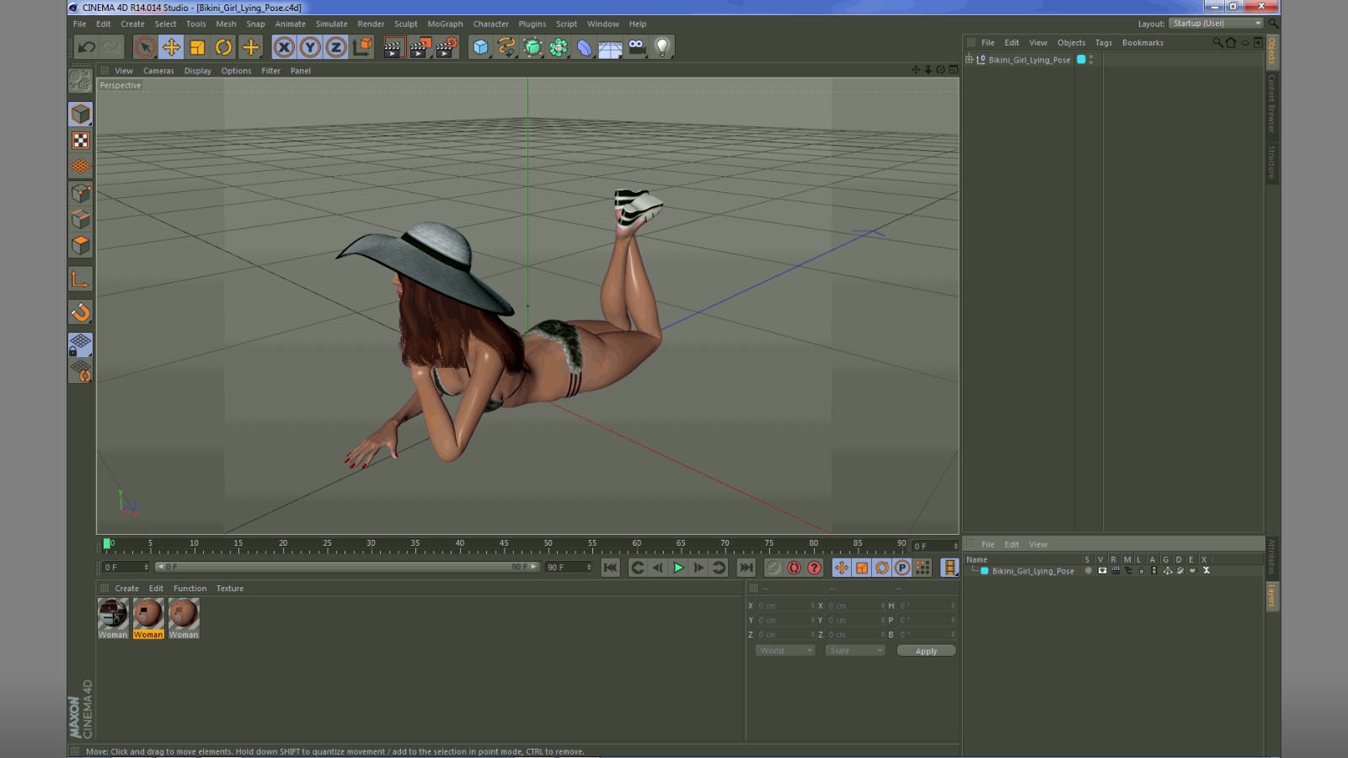The image size is (1348, 758).
Task: Add a light object with bulb icon
Action: (662, 47)
